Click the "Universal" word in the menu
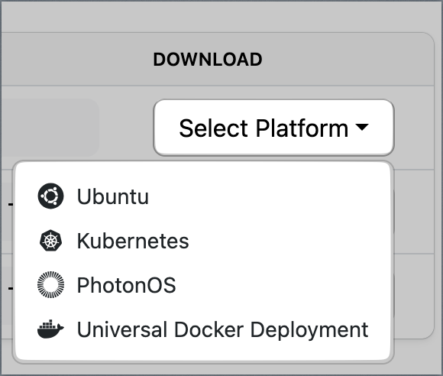This screenshot has width=443, height=376. coord(122,329)
